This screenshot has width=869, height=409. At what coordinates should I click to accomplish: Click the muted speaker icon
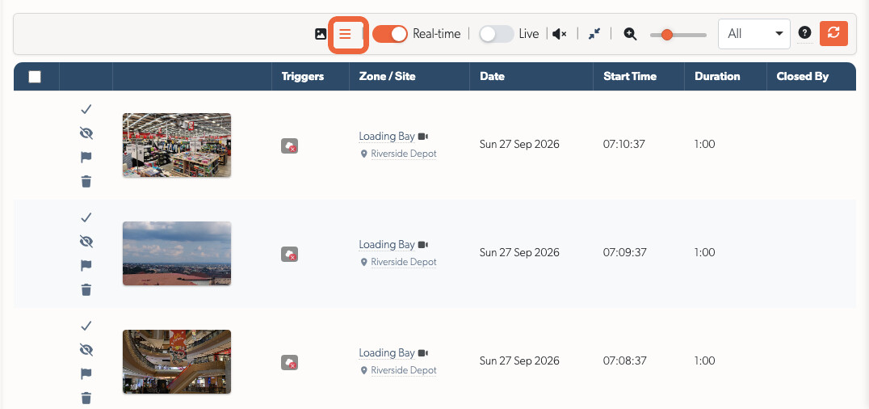tap(560, 35)
